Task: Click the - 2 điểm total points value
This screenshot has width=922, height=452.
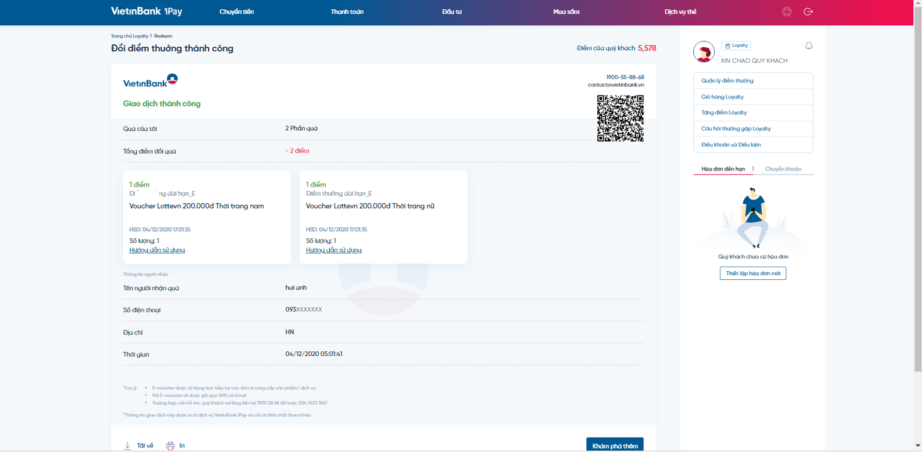Action: click(x=298, y=151)
